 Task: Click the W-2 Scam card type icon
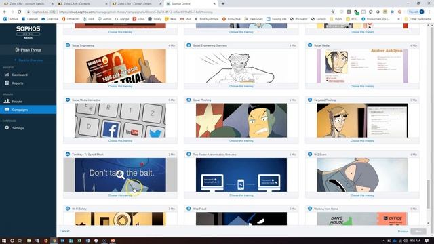pyautogui.click(x=310, y=154)
